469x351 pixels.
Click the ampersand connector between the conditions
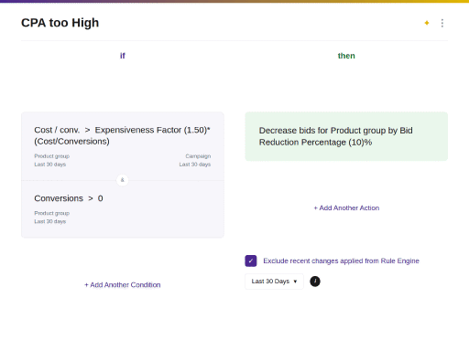point(123,180)
